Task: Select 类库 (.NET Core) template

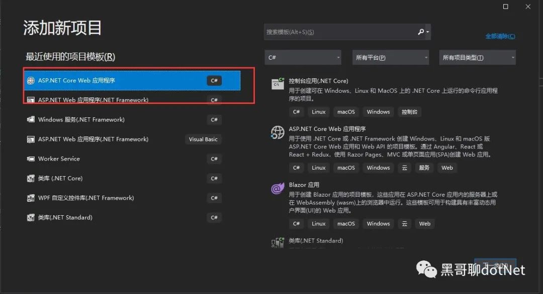Action: tap(124, 178)
